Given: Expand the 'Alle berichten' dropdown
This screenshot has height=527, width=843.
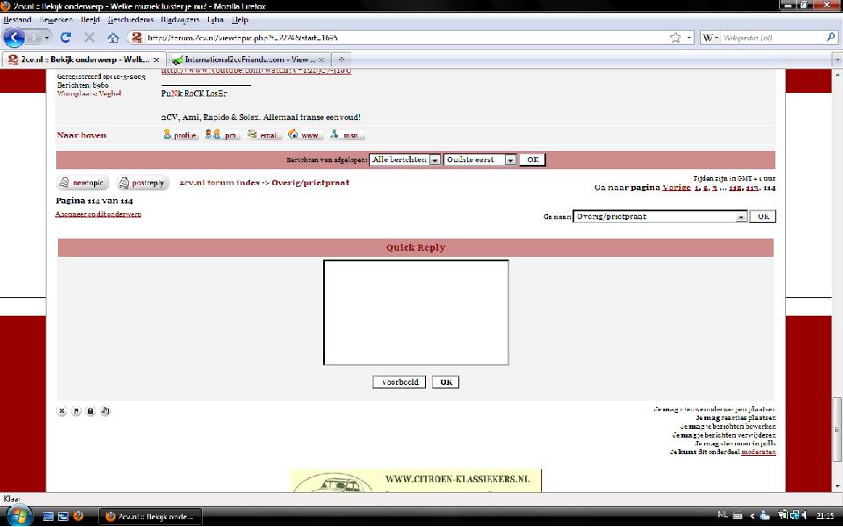Looking at the screenshot, I should tap(435, 160).
